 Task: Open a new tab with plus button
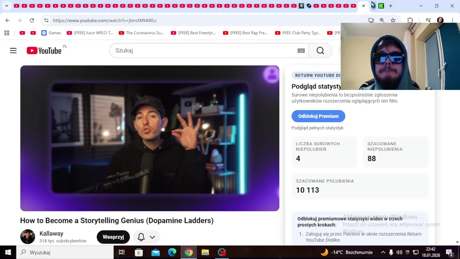[391, 6]
